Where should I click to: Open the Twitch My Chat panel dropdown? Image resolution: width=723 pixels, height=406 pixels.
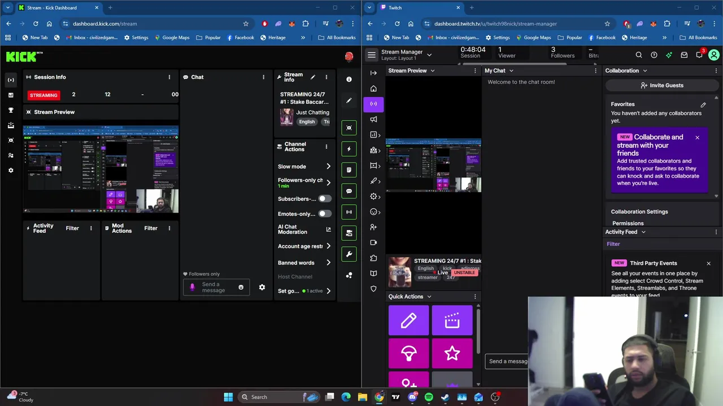pos(511,71)
